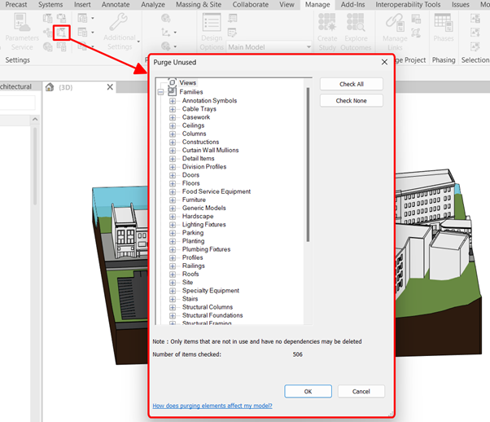
Task: Open the Collaborate ribbon tab
Action: pyautogui.click(x=251, y=5)
